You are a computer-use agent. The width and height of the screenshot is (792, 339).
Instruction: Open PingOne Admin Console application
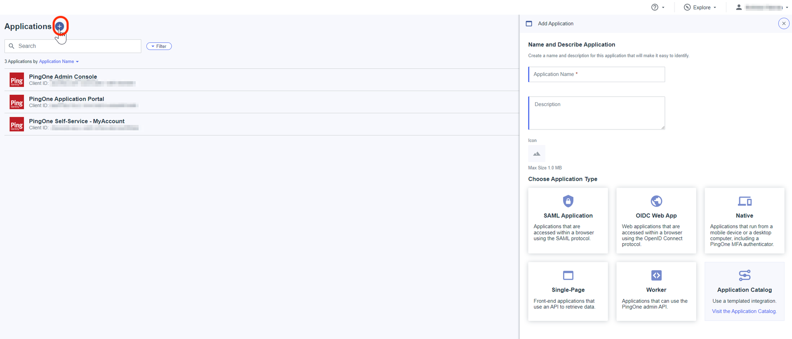click(63, 77)
